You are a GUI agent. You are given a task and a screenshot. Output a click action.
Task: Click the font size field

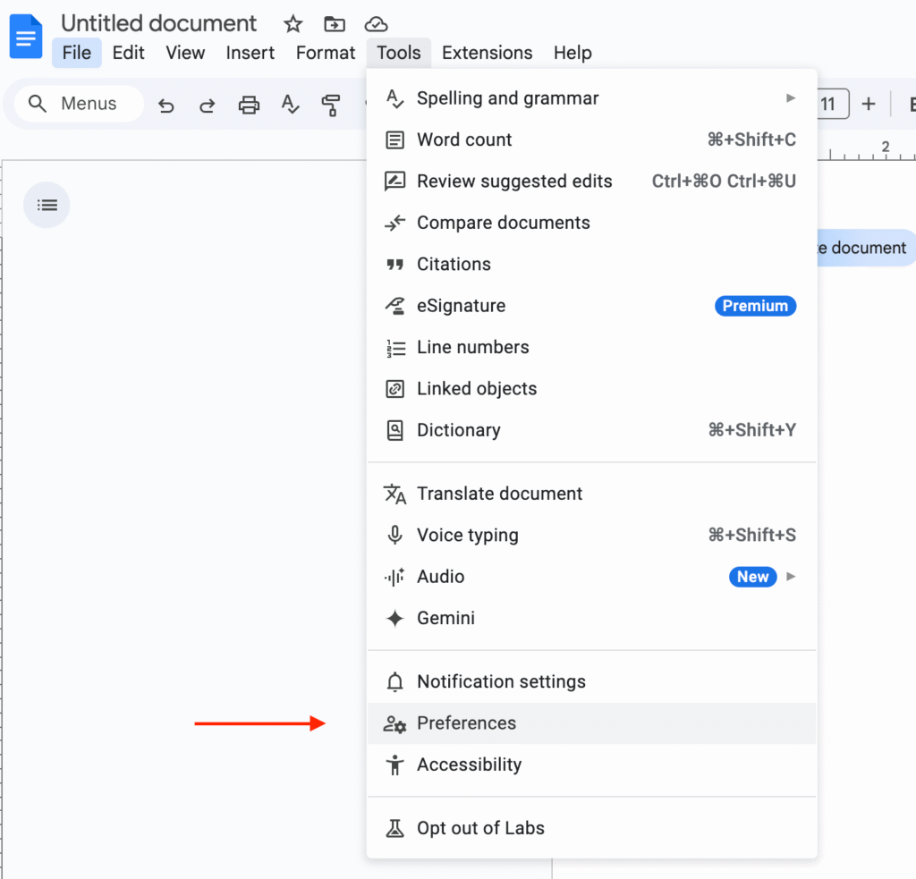[829, 105]
